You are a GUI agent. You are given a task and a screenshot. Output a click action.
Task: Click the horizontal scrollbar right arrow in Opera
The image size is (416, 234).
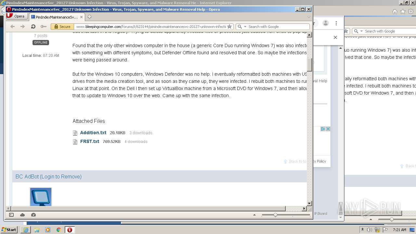pos(304,209)
